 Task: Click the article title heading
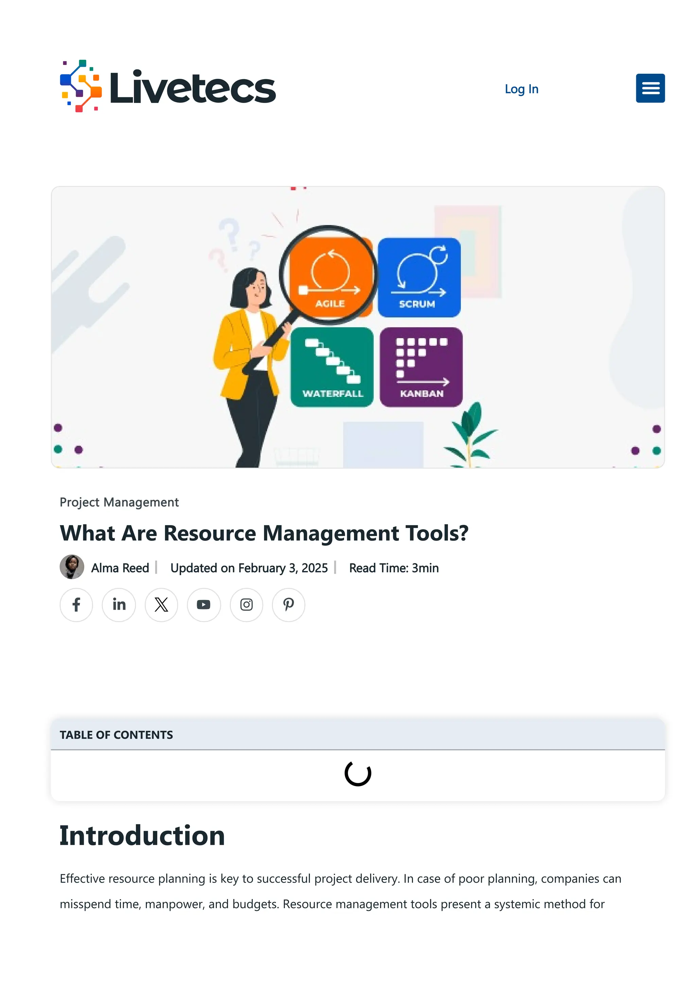coord(264,533)
